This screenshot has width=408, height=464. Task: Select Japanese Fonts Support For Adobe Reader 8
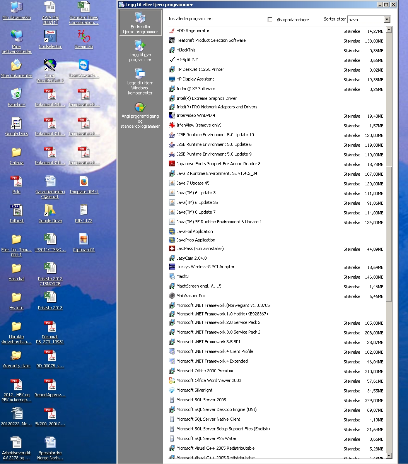click(x=277, y=164)
